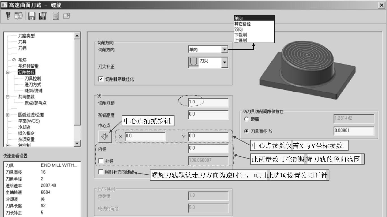Select 刀路类型 in the tree
Screen dimensions: 387x217
(26, 36)
